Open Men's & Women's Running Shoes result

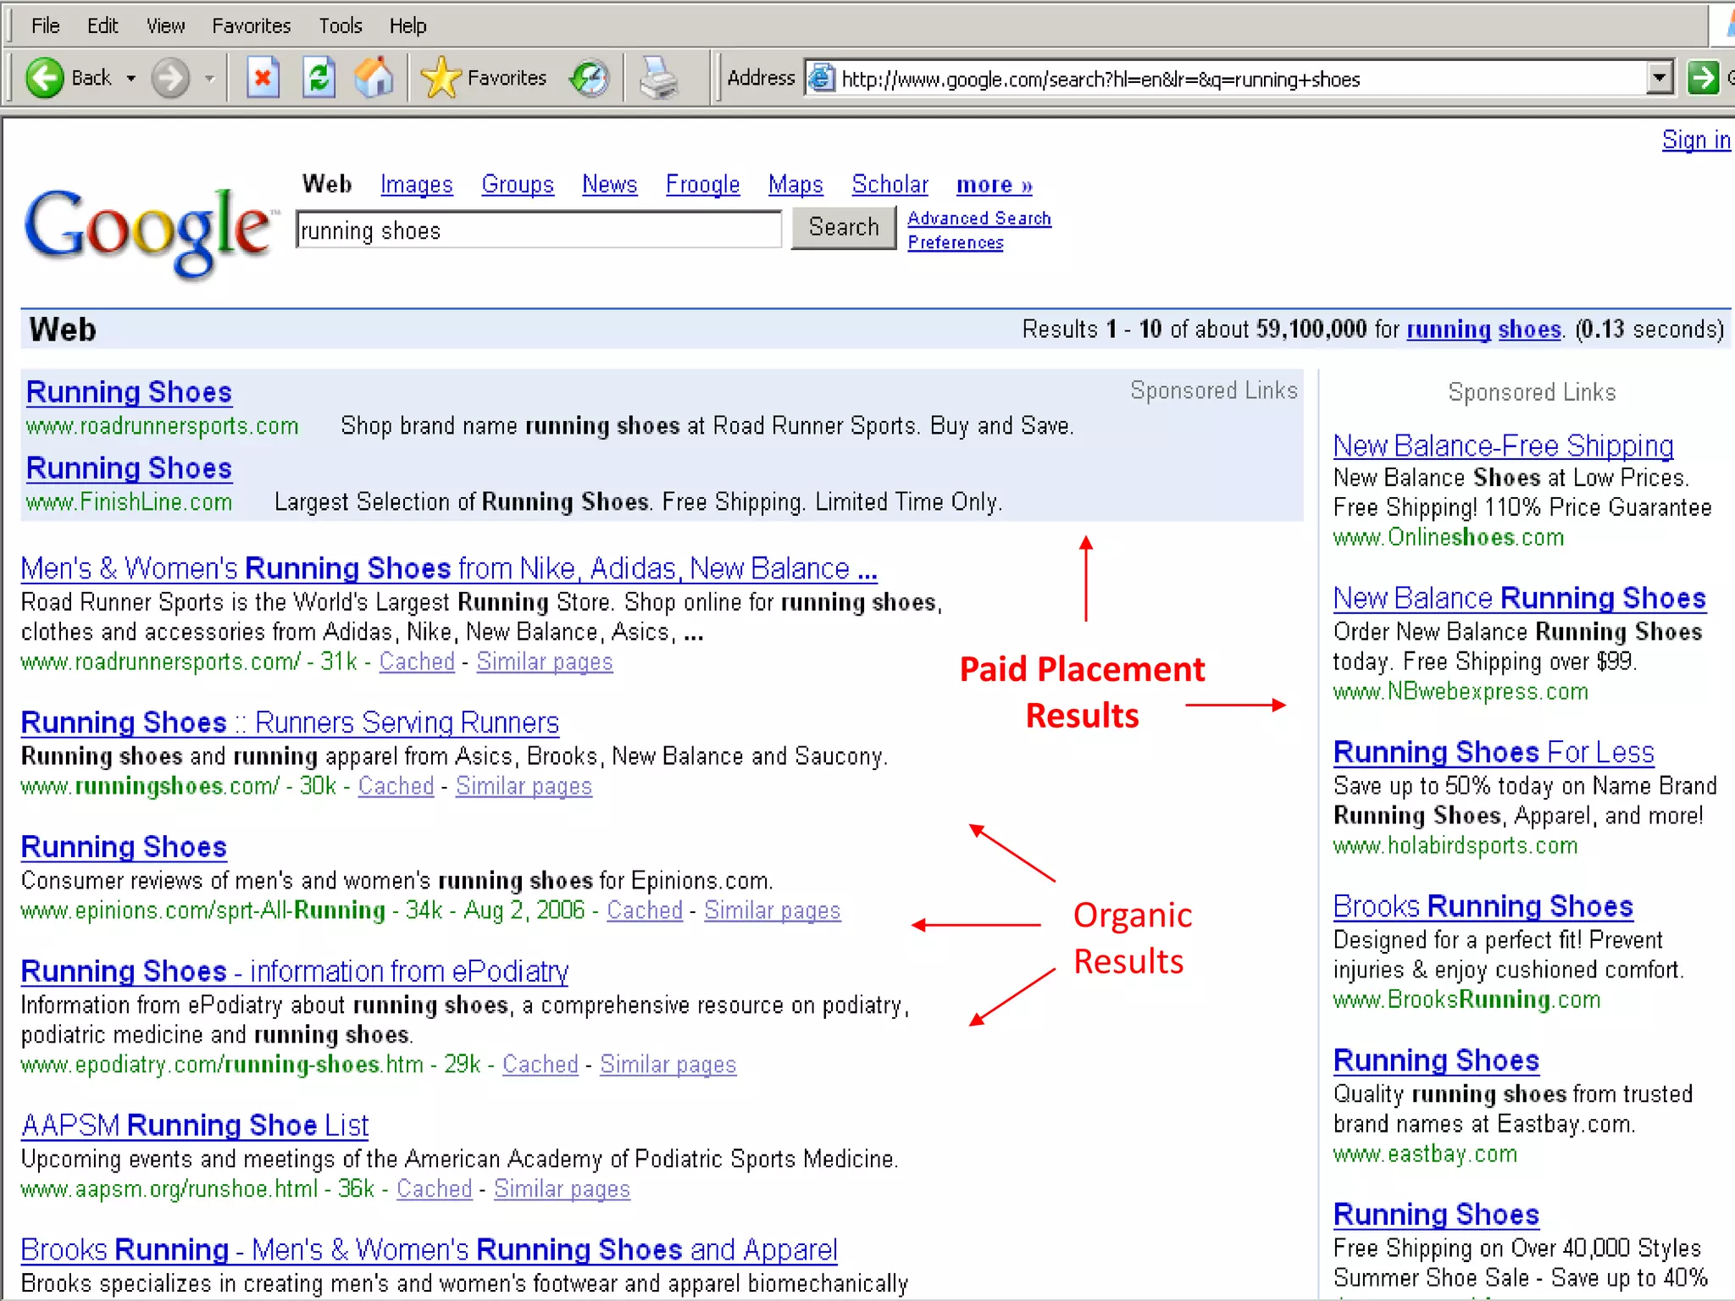point(449,568)
